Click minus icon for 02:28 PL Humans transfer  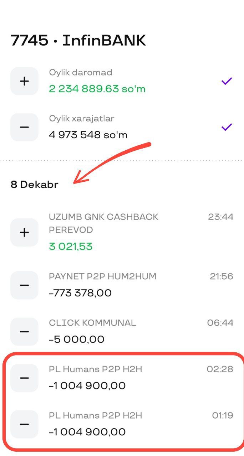click(x=24, y=378)
